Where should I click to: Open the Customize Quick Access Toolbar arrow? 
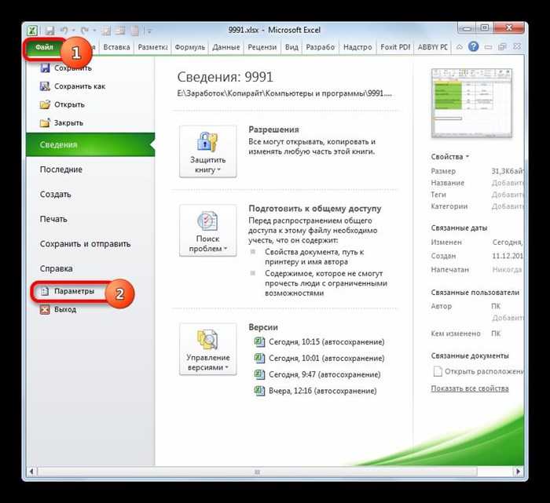tap(149, 31)
